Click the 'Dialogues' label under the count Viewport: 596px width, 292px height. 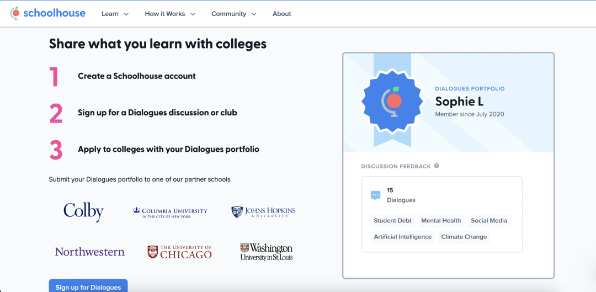(401, 200)
